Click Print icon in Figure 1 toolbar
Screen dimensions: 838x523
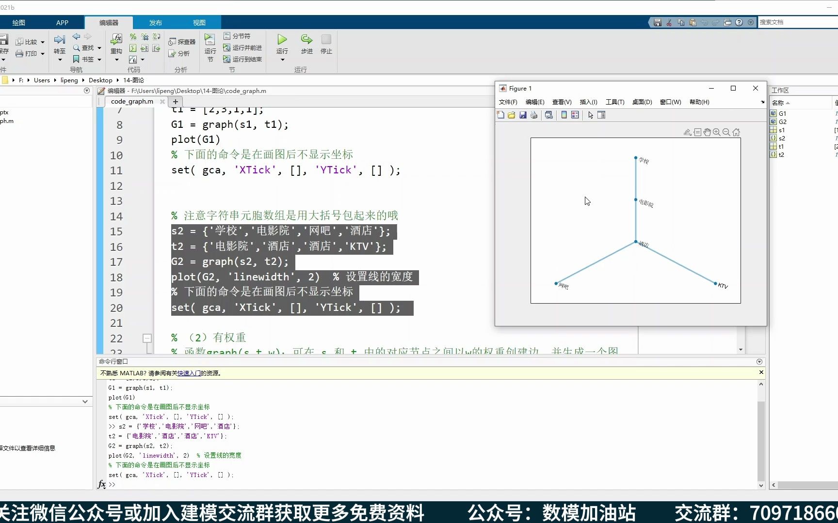tap(534, 115)
